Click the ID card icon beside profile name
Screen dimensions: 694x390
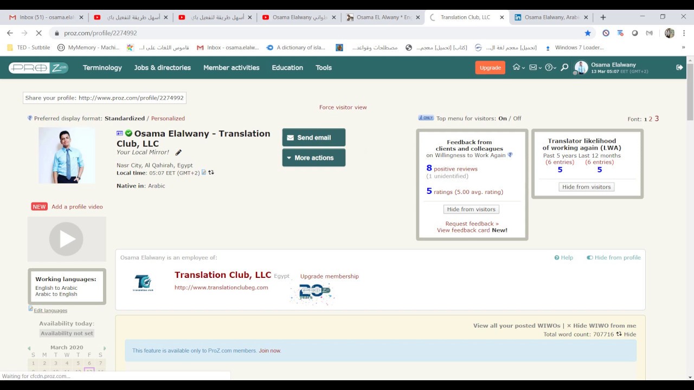[x=120, y=133]
